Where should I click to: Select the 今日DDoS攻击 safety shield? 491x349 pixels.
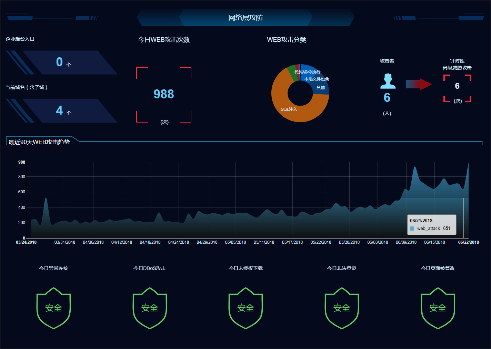pyautogui.click(x=150, y=308)
